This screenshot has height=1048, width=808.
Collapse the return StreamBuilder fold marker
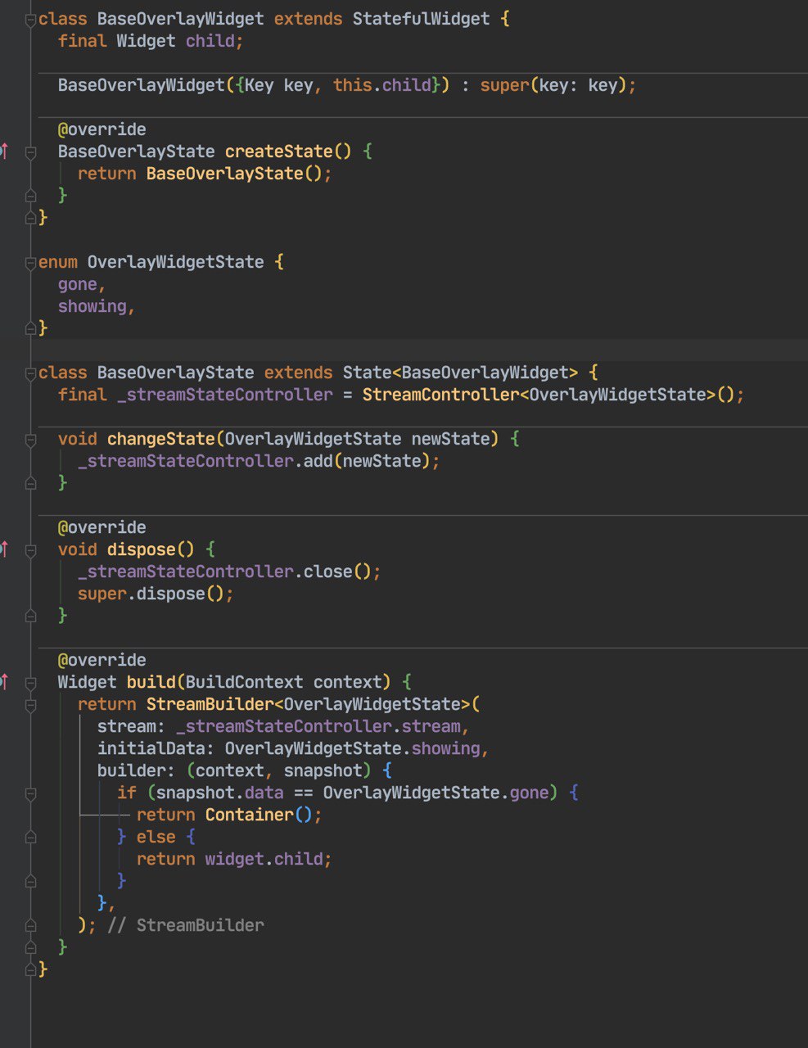30,705
